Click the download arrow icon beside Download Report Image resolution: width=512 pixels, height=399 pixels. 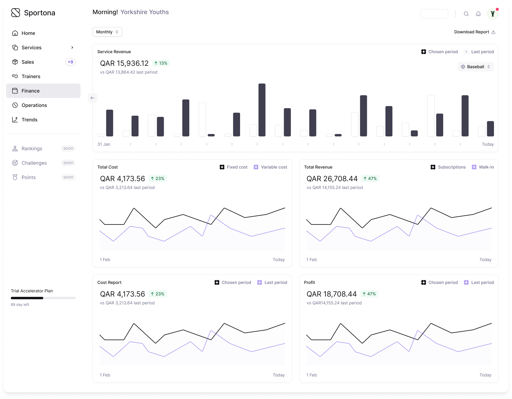click(493, 32)
